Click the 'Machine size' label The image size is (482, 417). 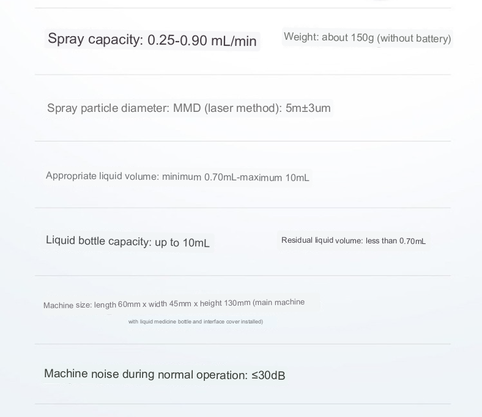coord(67,305)
